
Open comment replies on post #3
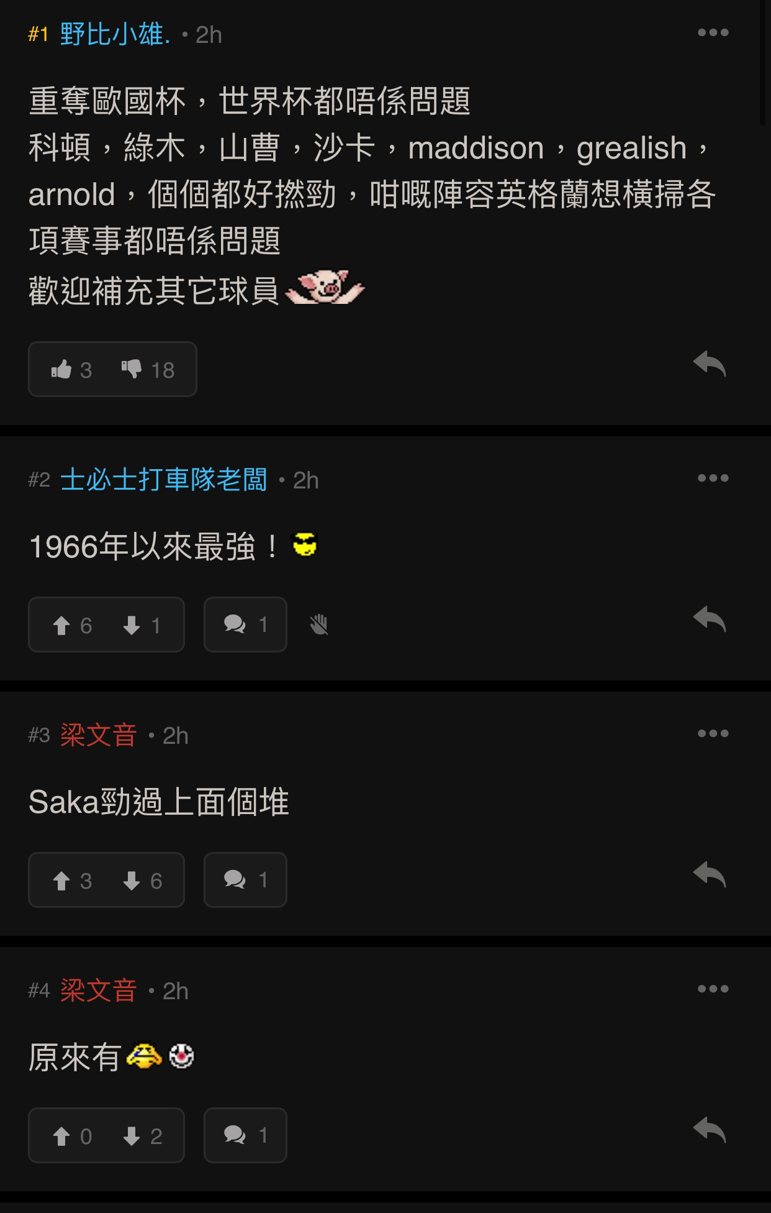tap(245, 880)
